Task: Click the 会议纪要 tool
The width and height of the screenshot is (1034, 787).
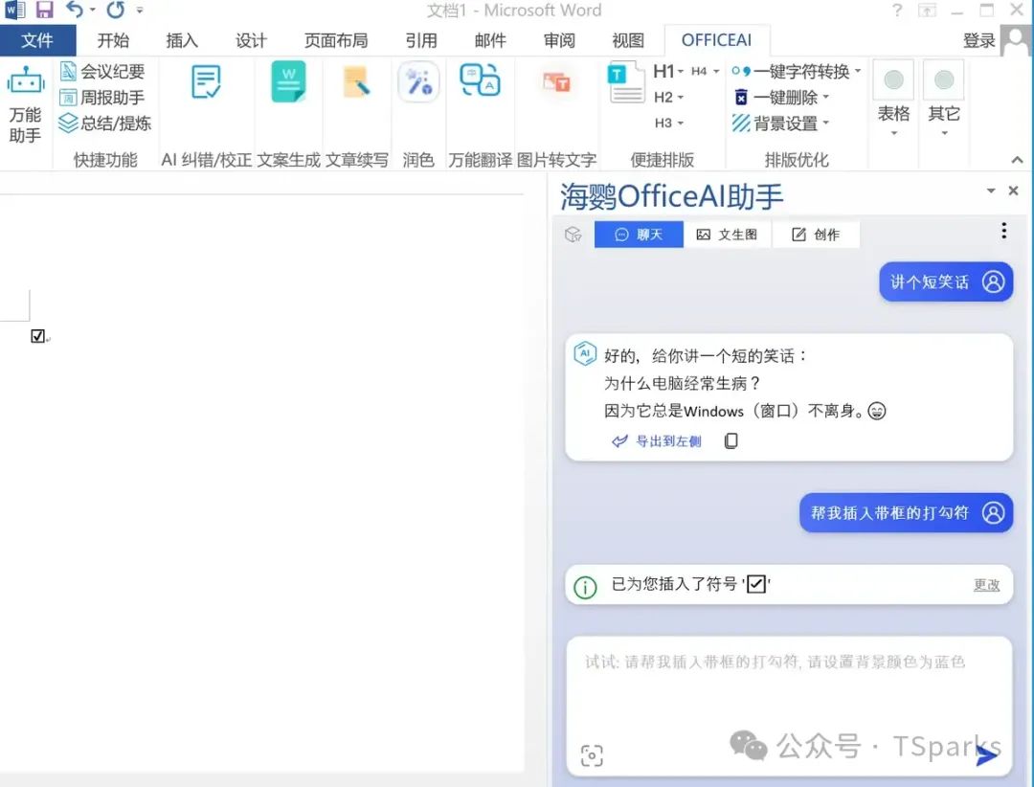Action: tap(102, 71)
